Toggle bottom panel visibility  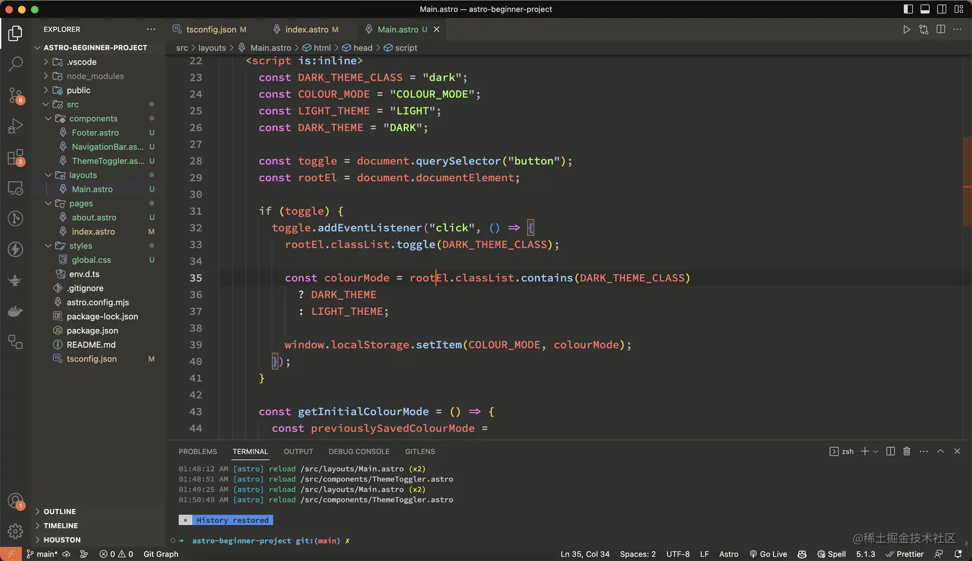(925, 9)
